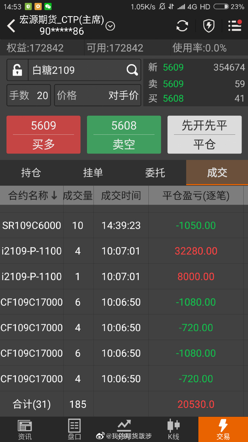Image resolution: width=248 pixels, height=442 pixels.
Task: Tap the 32280.00 profit value
Action: pyautogui.click(x=196, y=251)
